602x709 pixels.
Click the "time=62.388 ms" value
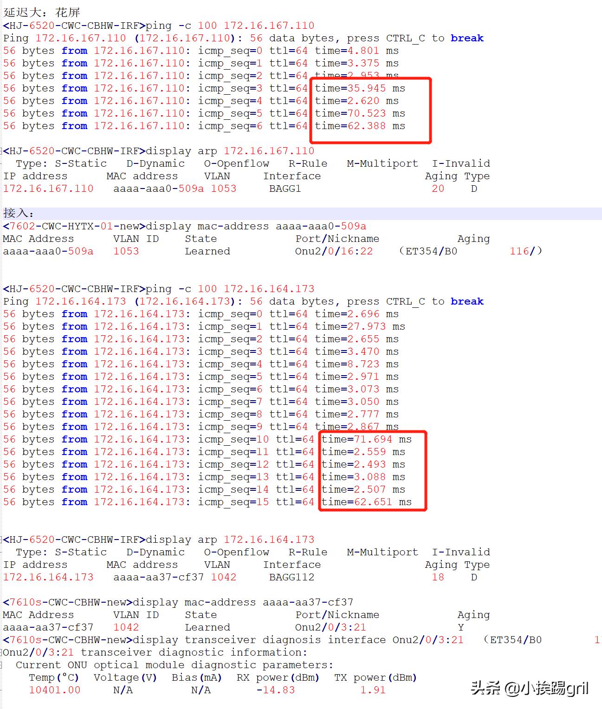360,126
